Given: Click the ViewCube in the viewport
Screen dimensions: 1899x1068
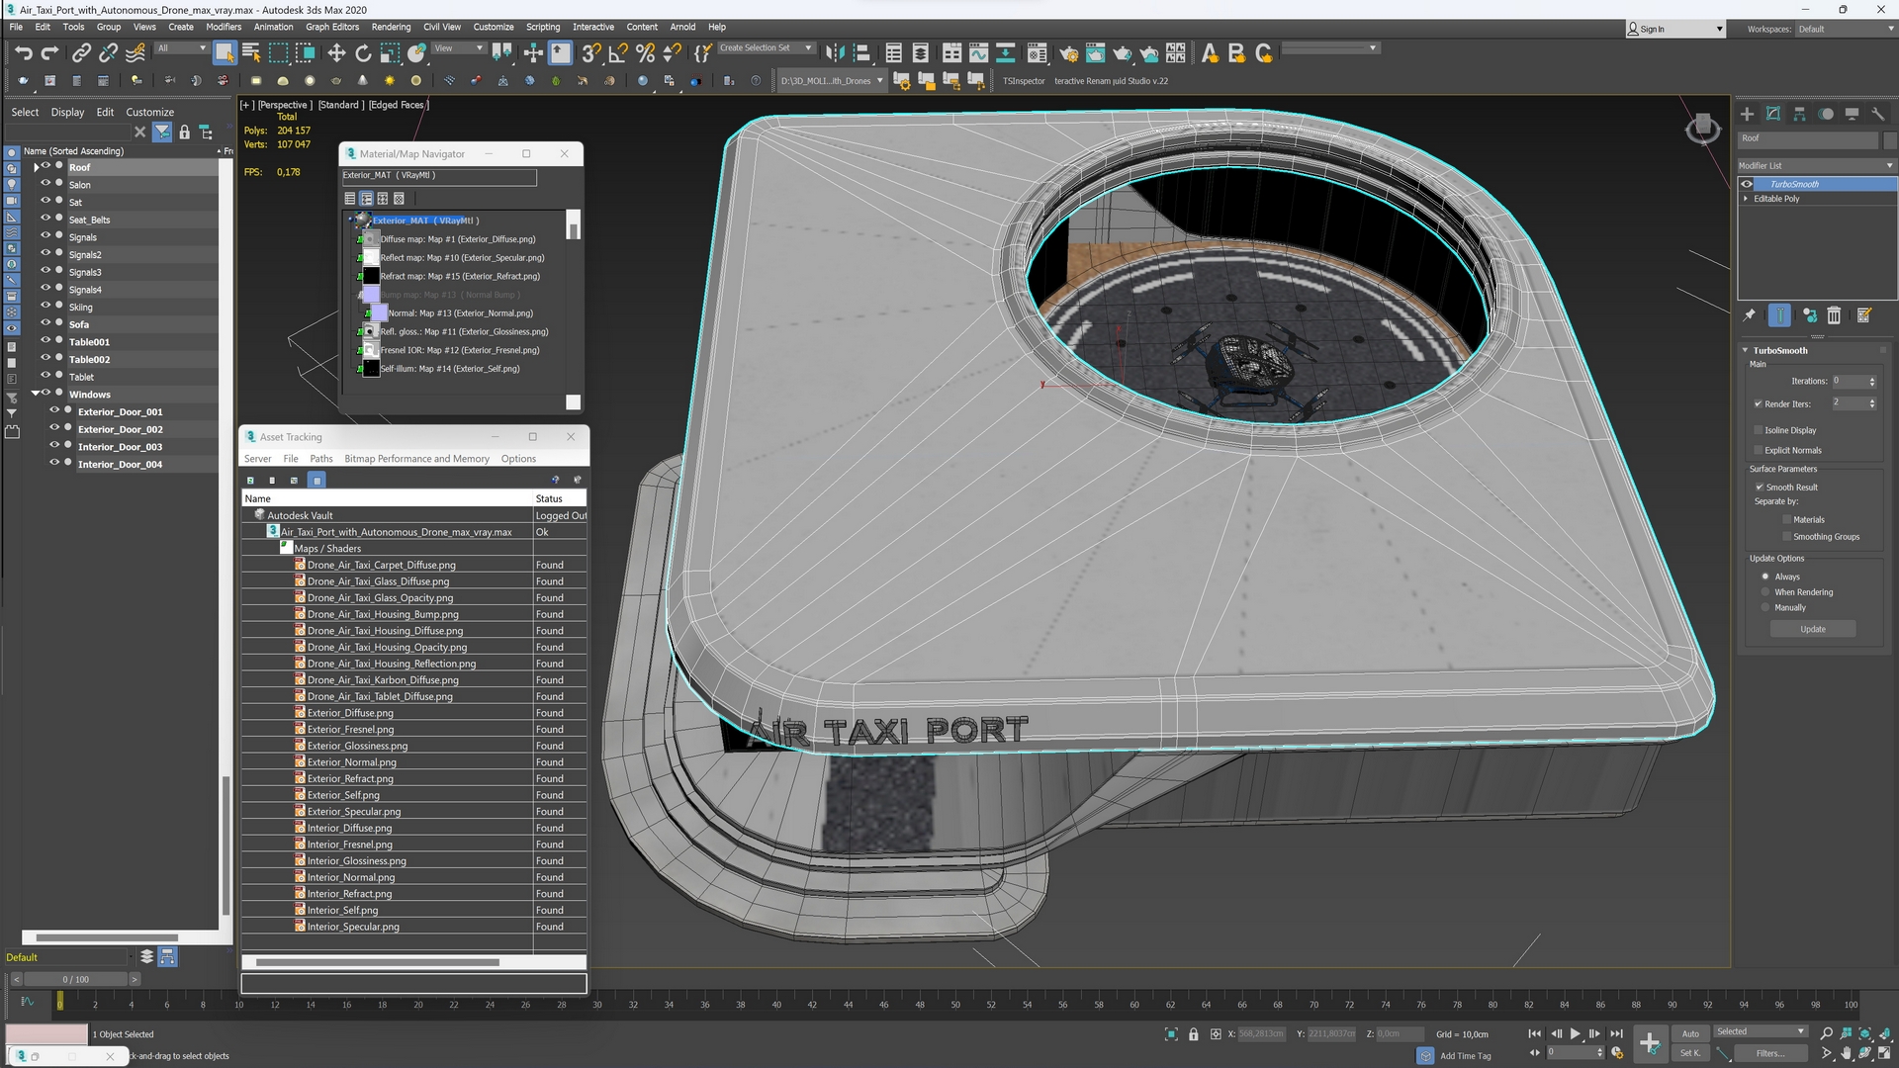Looking at the screenshot, I should [1702, 128].
